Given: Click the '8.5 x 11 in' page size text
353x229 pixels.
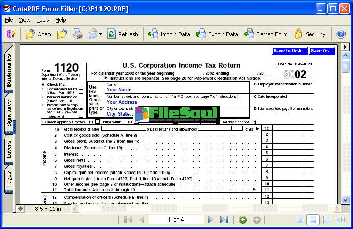Looking at the screenshot, I should pyautogui.click(x=48, y=209).
